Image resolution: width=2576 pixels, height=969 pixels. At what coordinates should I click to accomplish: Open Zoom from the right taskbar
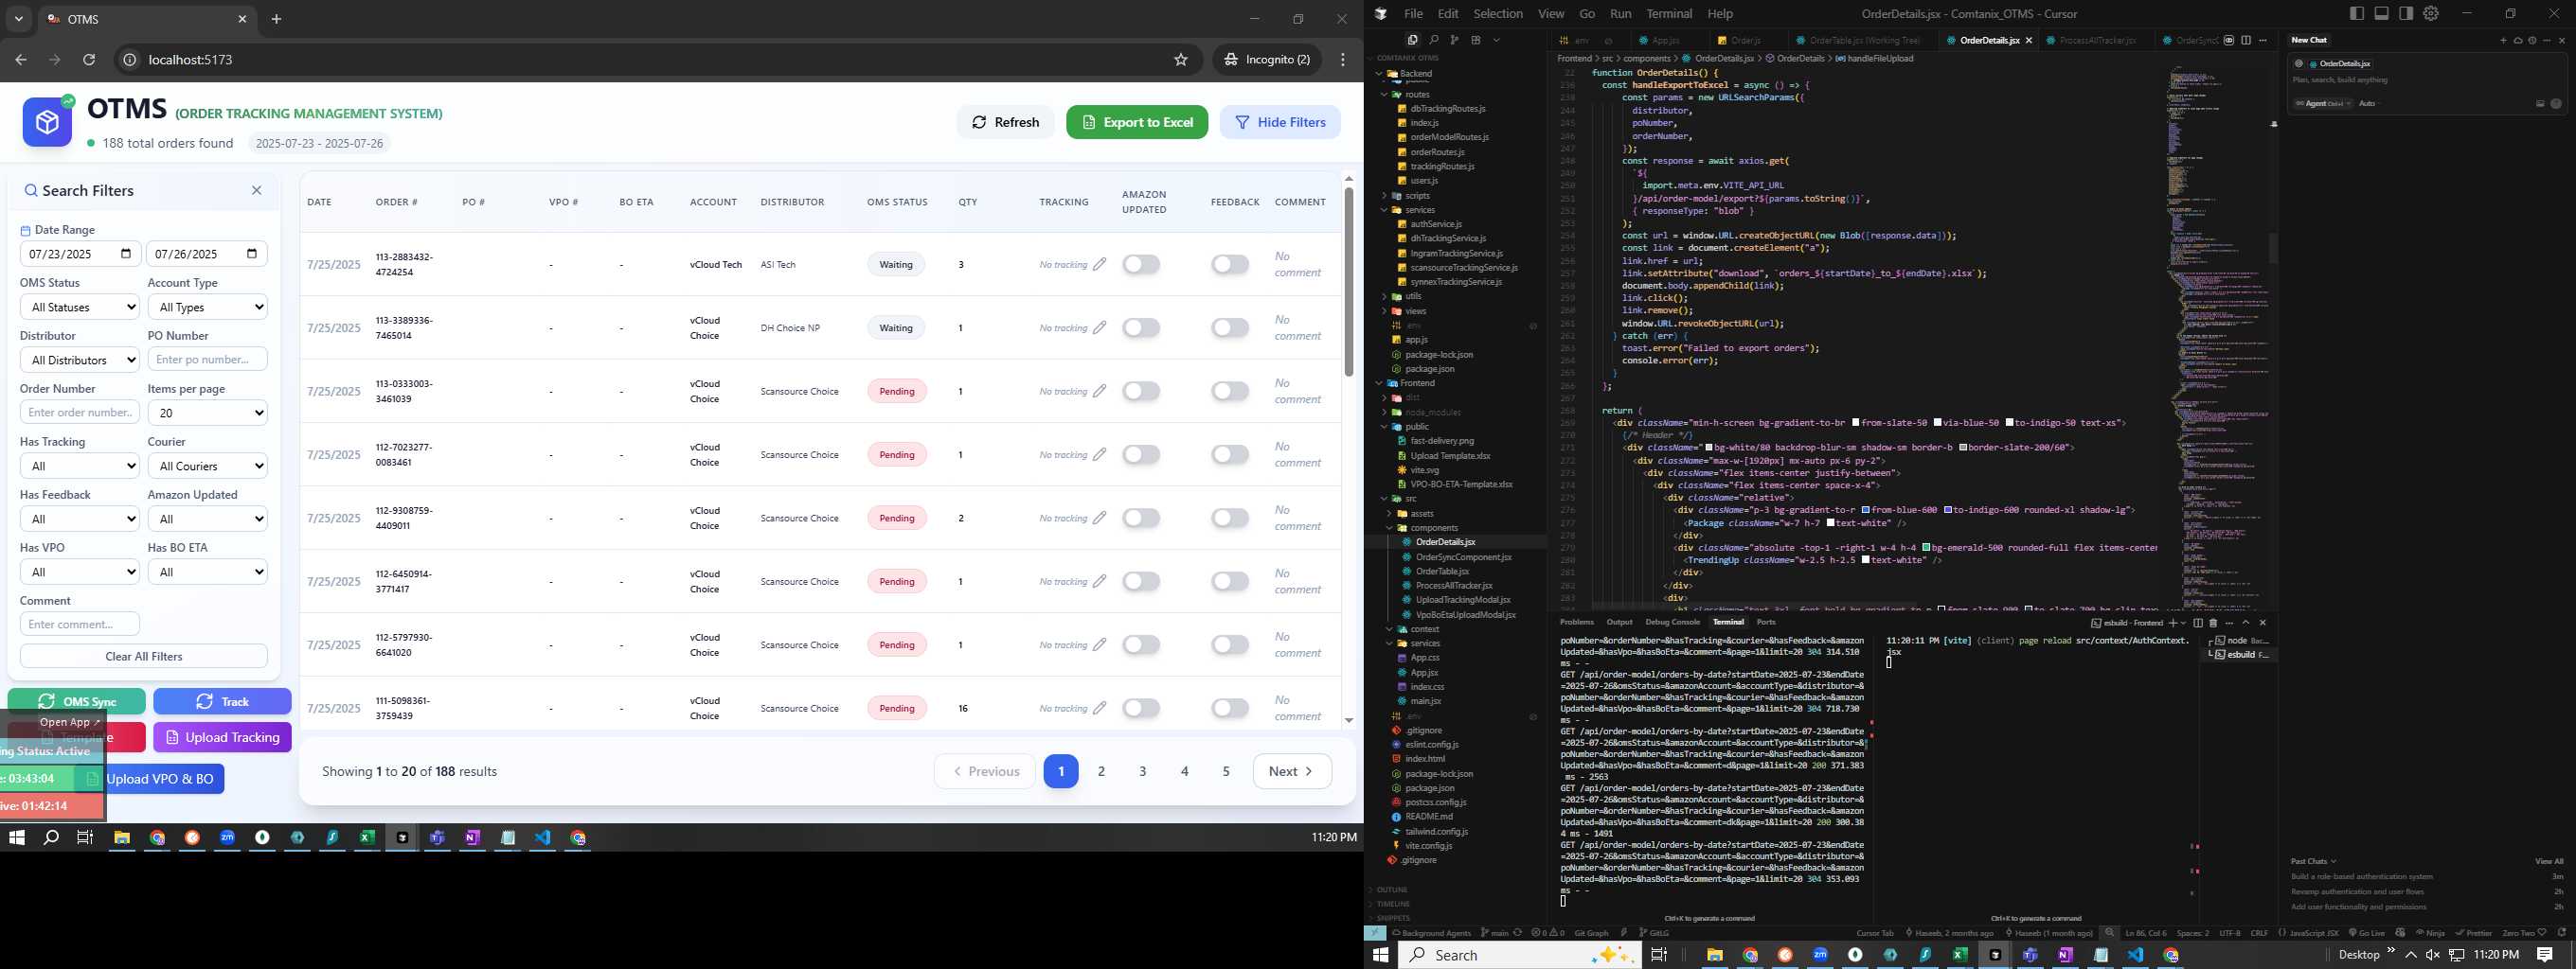[x=1820, y=955]
